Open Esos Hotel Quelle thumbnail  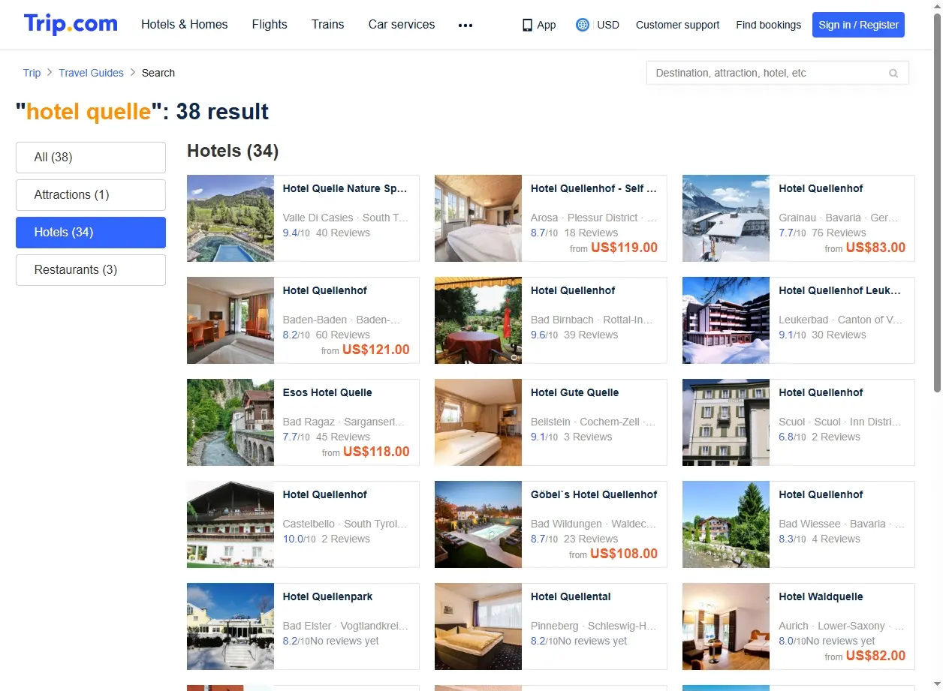point(230,422)
